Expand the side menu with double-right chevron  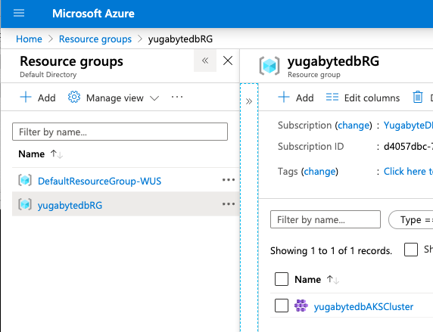pyautogui.click(x=249, y=101)
